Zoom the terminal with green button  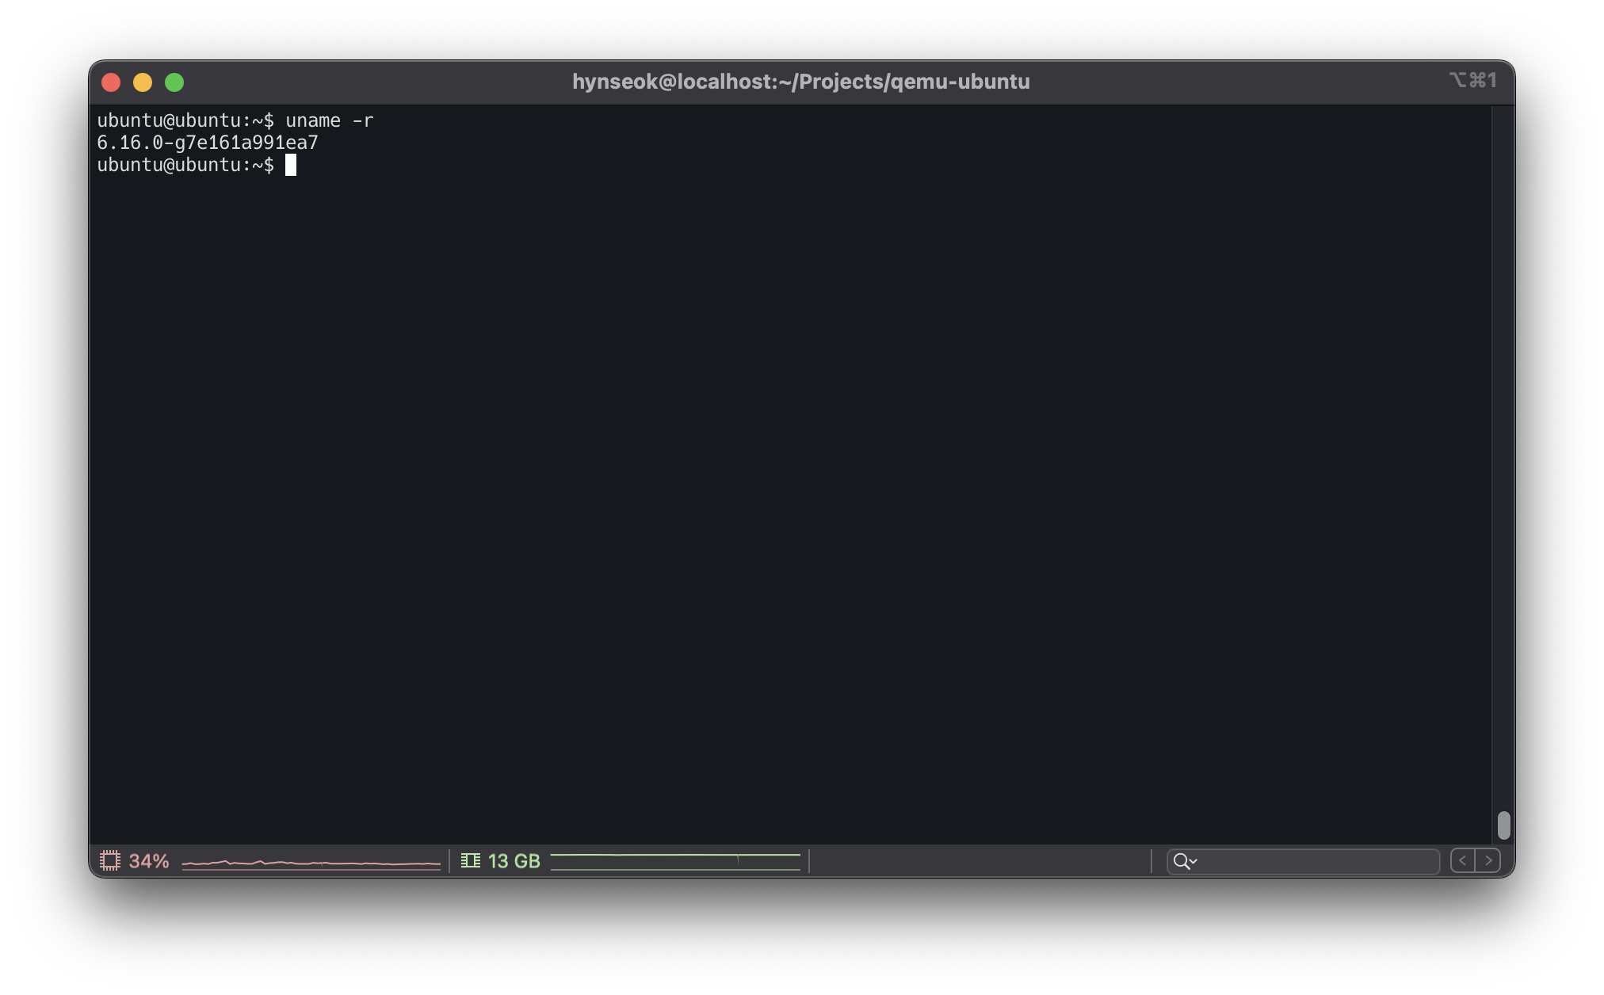point(174,82)
